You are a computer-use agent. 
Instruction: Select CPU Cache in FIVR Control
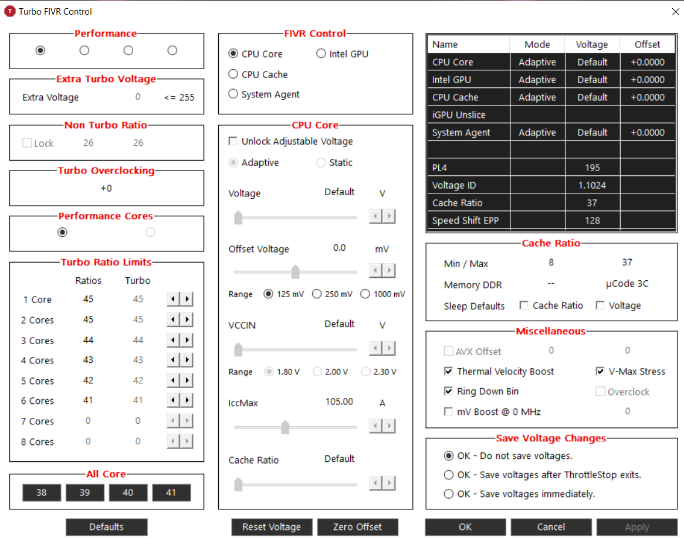258,74
